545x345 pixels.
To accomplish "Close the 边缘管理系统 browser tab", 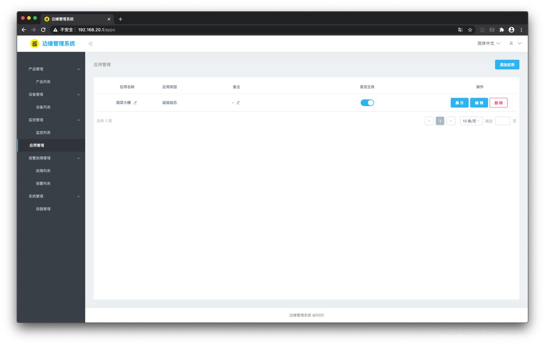I will [109, 19].
